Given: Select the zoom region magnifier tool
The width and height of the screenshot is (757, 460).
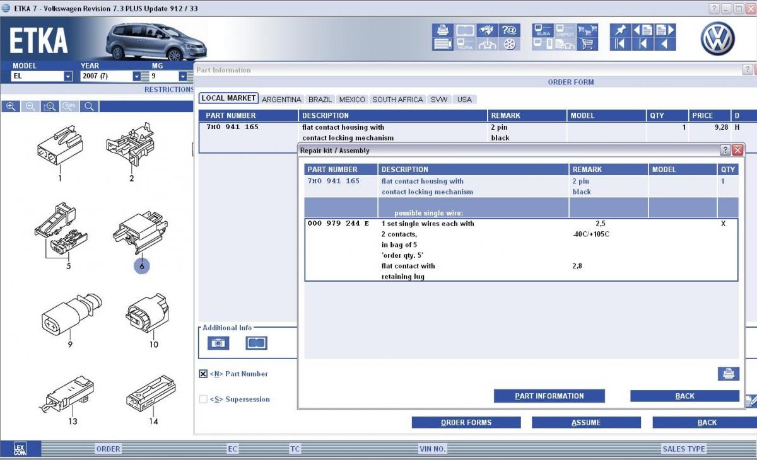Looking at the screenshot, I should (x=50, y=106).
